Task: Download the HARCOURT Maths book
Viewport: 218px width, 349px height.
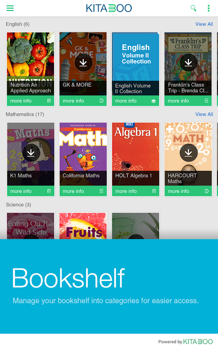Action: click(x=189, y=153)
